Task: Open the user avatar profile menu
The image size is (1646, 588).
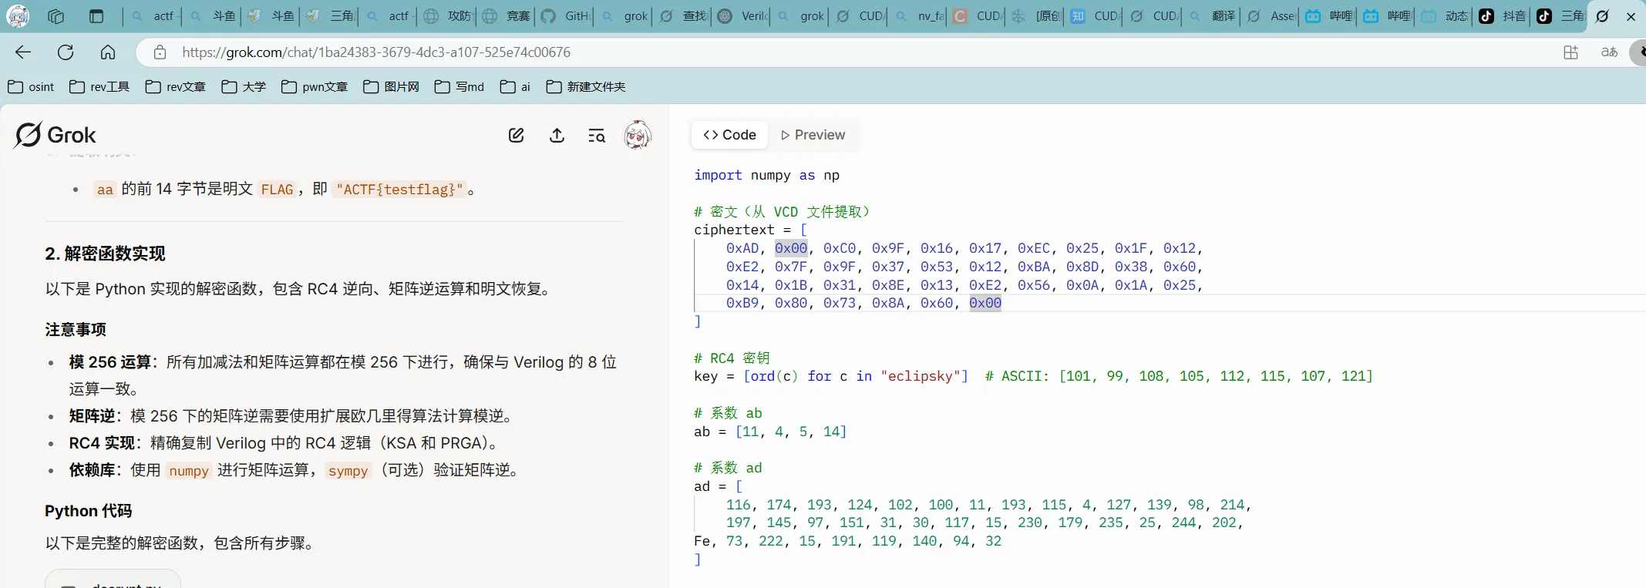Action: [637, 136]
